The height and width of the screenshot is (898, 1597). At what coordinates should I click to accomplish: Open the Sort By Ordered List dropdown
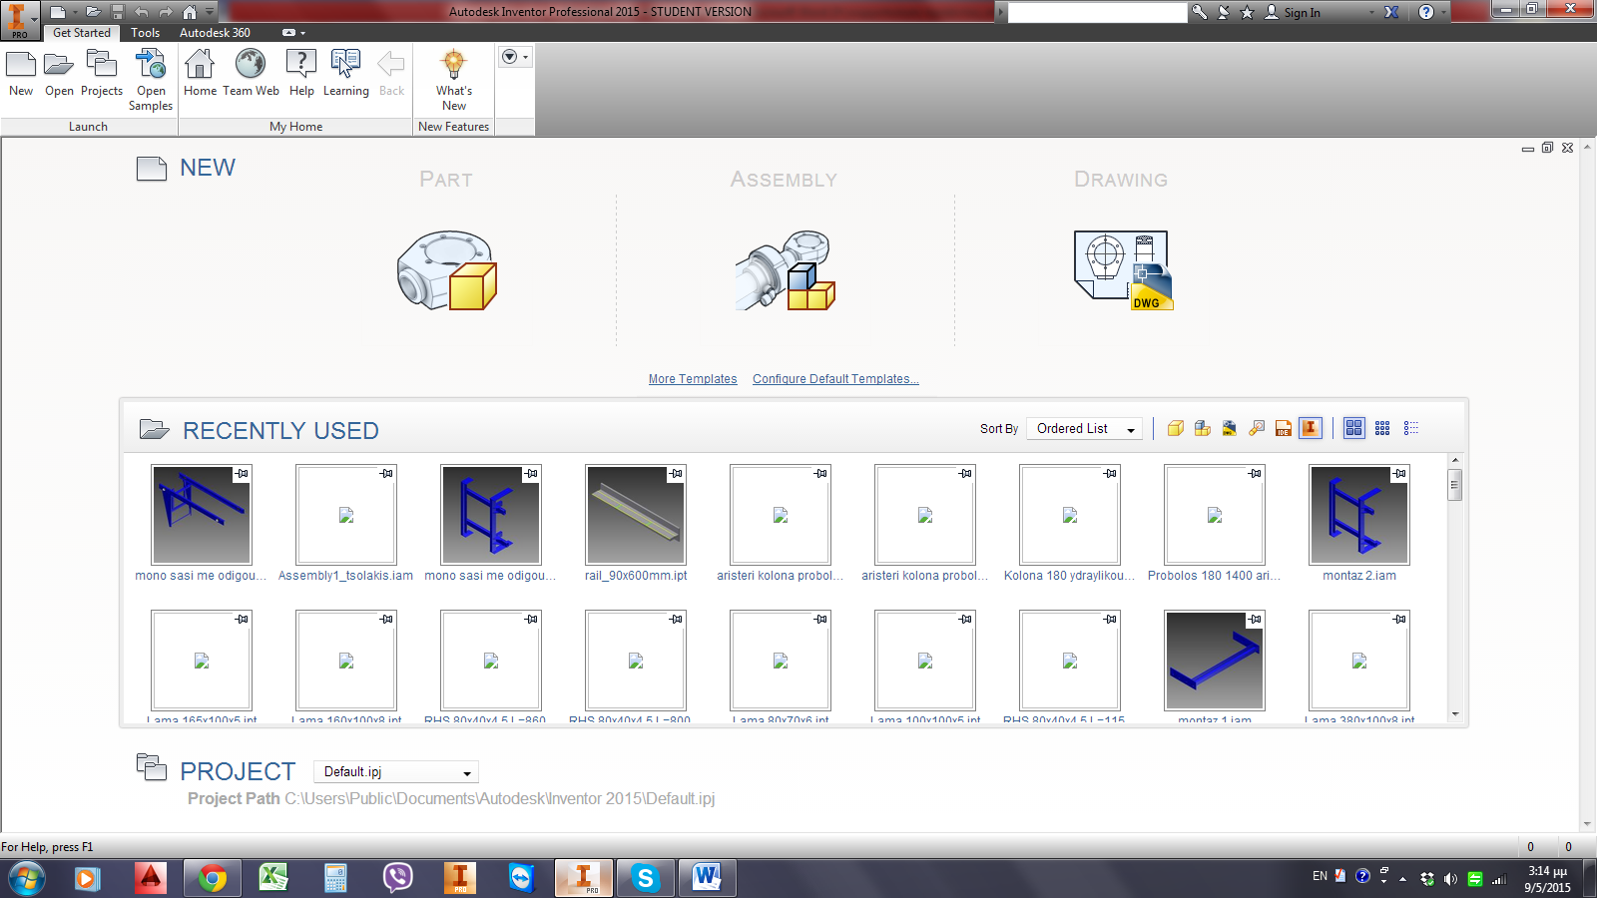pos(1085,429)
